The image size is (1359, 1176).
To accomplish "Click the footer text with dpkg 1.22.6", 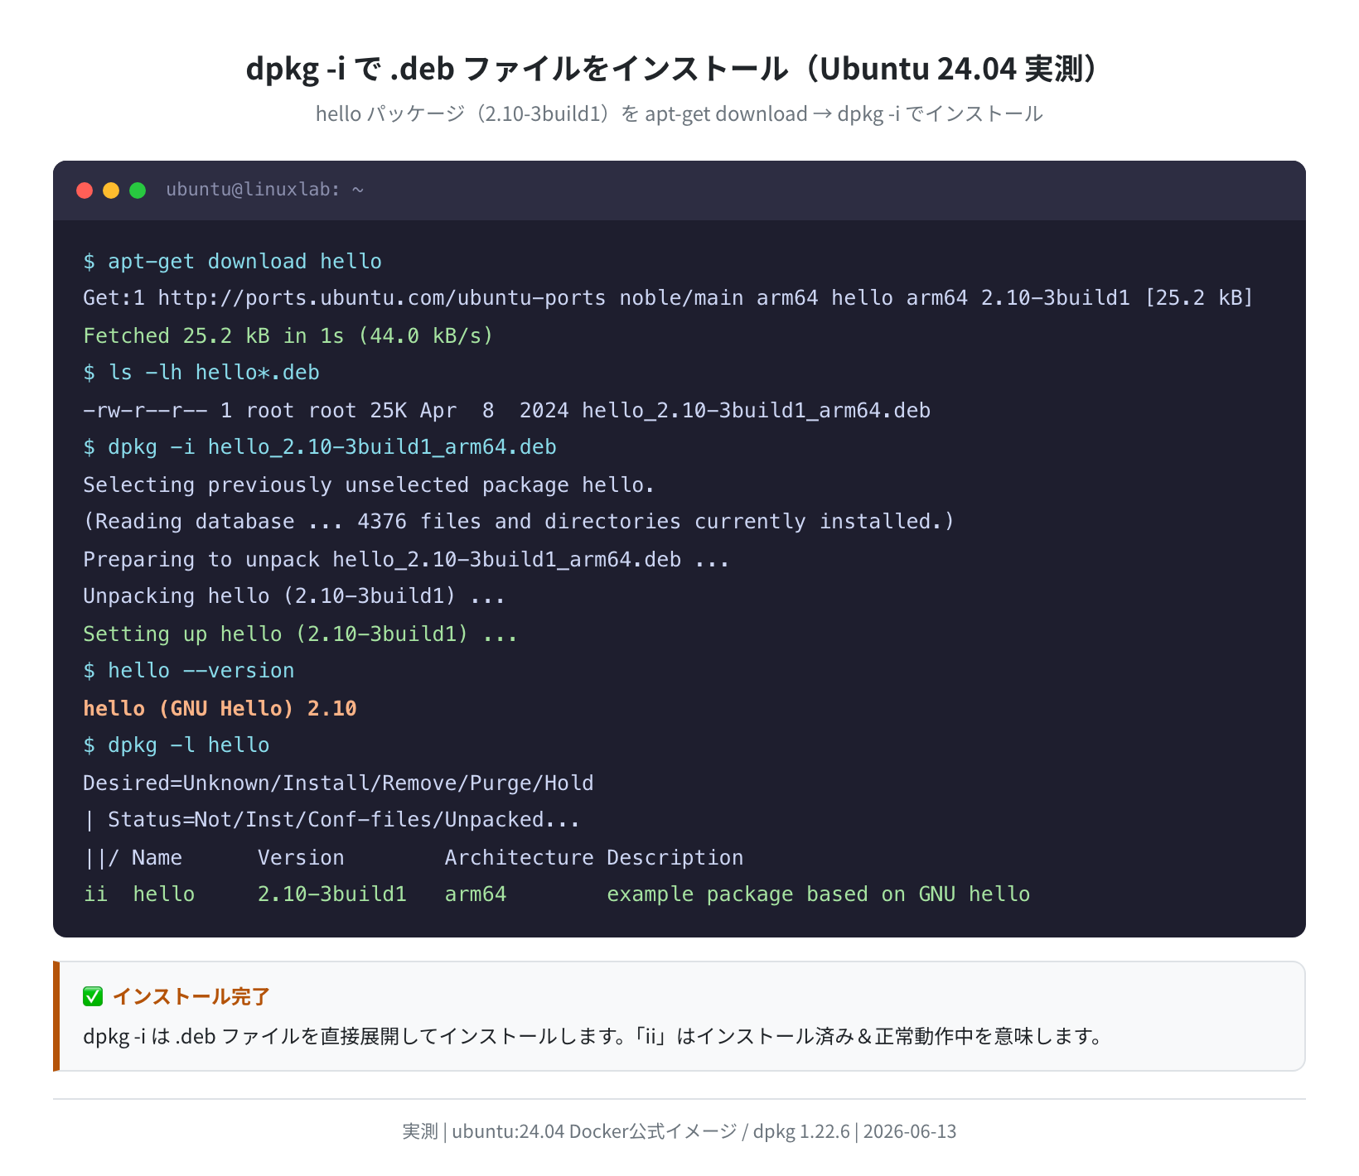I will pos(679,1131).
